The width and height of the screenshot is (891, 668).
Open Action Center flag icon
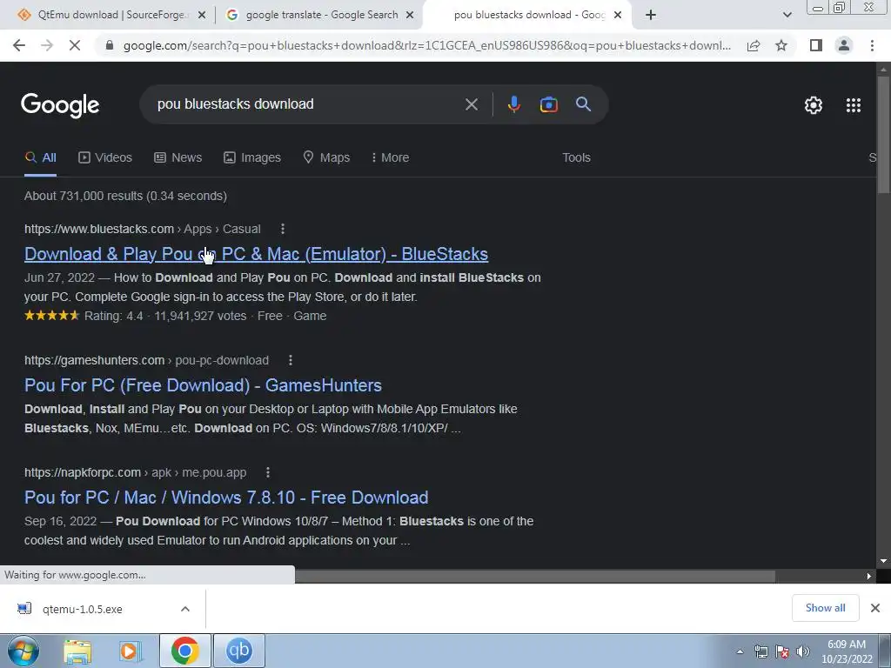782,651
